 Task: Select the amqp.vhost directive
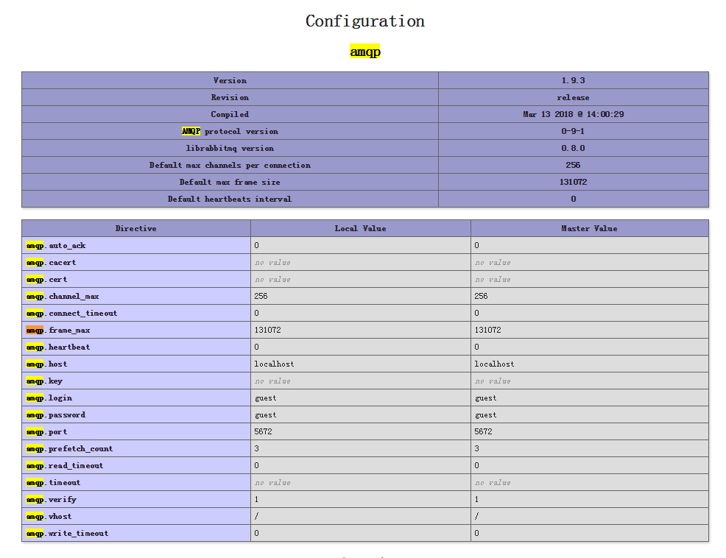pos(49,517)
